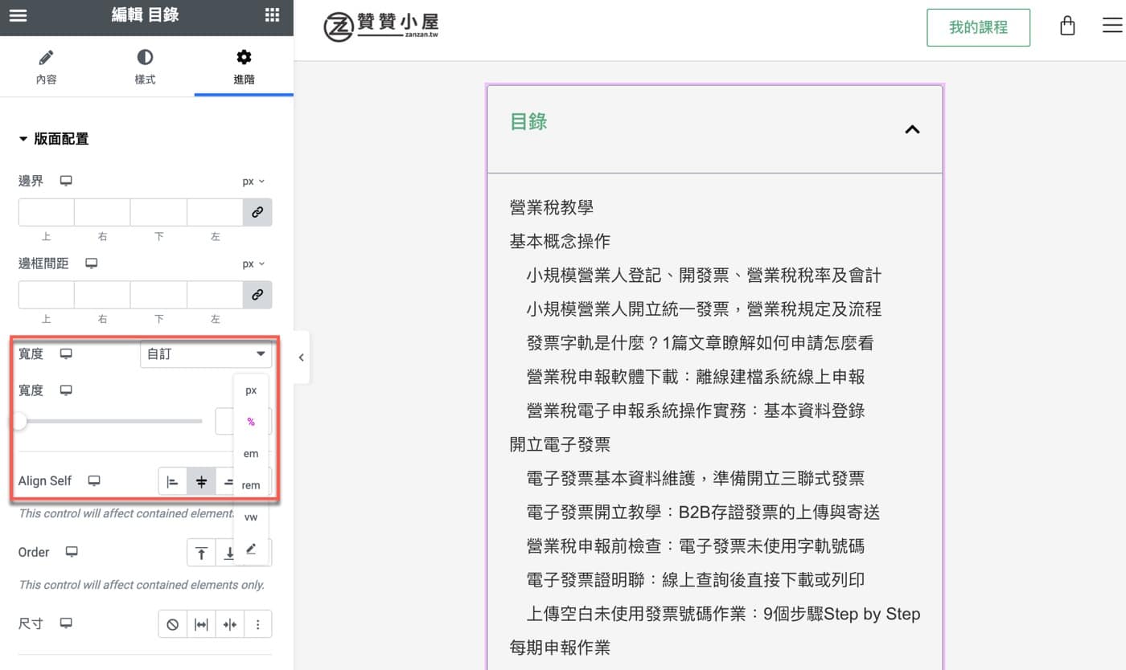Click the 邊界 bottom value field
Image resolution: width=1126 pixels, height=670 pixels.
pos(158,213)
